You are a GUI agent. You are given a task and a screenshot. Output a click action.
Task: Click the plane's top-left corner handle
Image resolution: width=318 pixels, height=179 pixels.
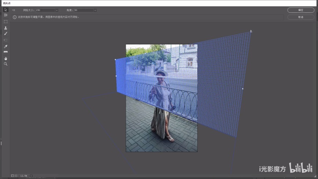point(116,60)
